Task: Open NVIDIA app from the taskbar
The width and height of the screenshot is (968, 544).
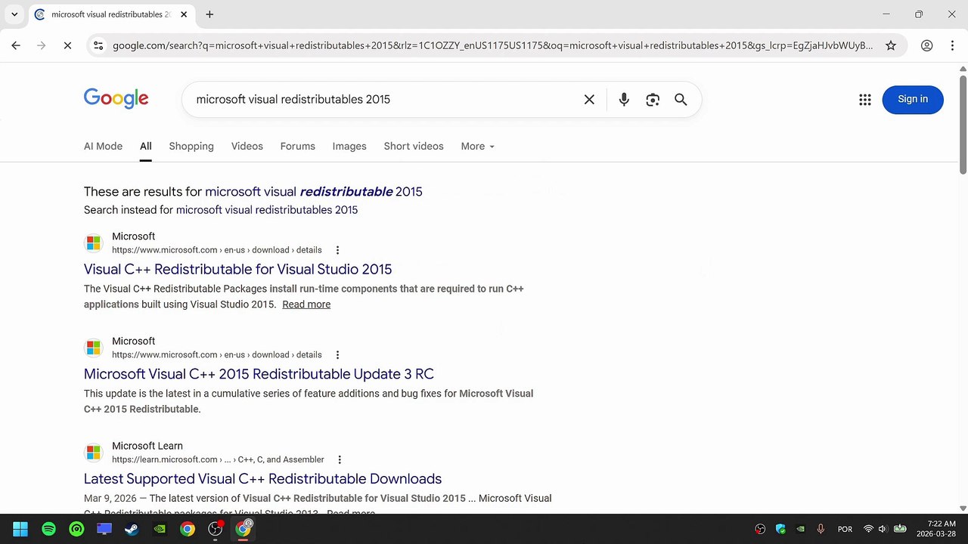Action: pos(160,529)
